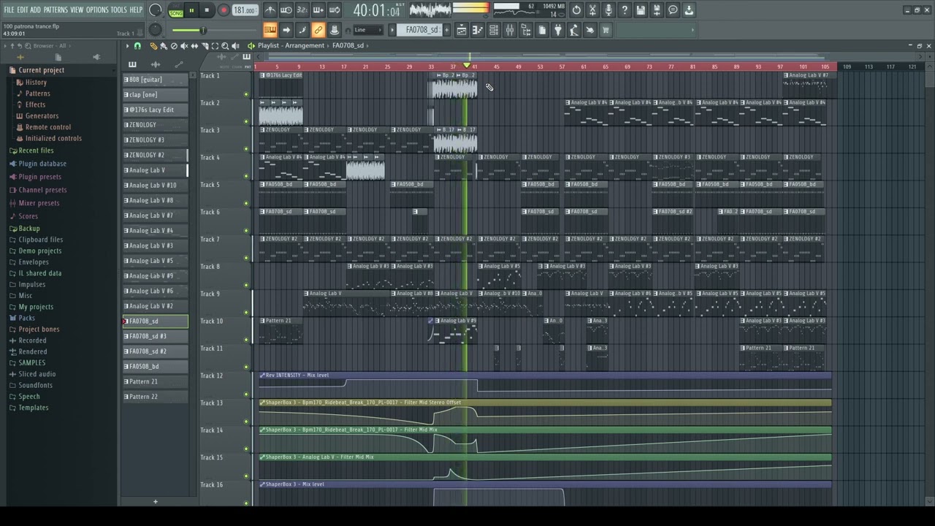Toggle Pat/Song mode button

click(176, 10)
